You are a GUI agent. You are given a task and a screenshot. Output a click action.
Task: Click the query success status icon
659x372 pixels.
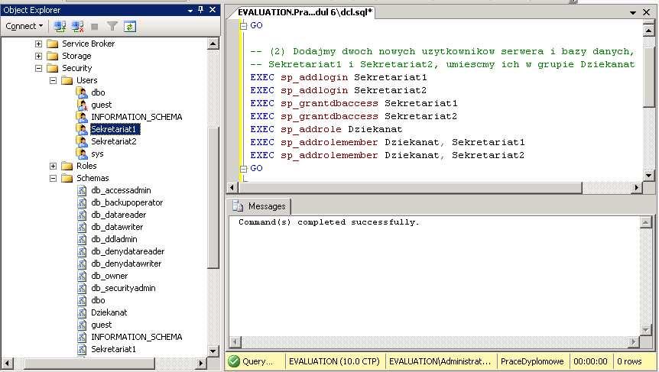[234, 361]
